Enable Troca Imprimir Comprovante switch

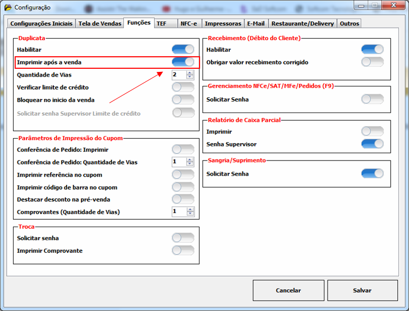pyautogui.click(x=183, y=251)
